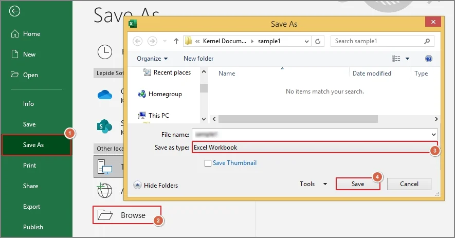Image resolution: width=455 pixels, height=238 pixels.
Task: Sort by the Type column header
Action: pyautogui.click(x=421, y=74)
